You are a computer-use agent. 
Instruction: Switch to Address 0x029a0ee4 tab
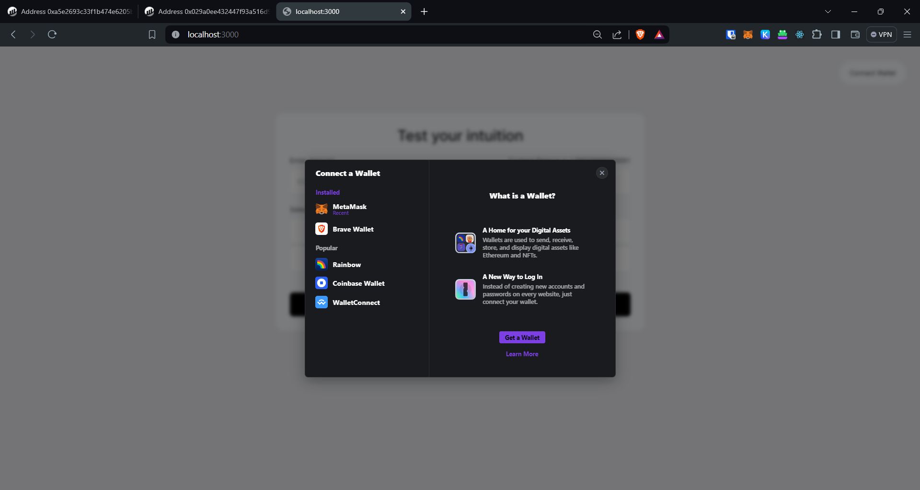[x=207, y=12]
